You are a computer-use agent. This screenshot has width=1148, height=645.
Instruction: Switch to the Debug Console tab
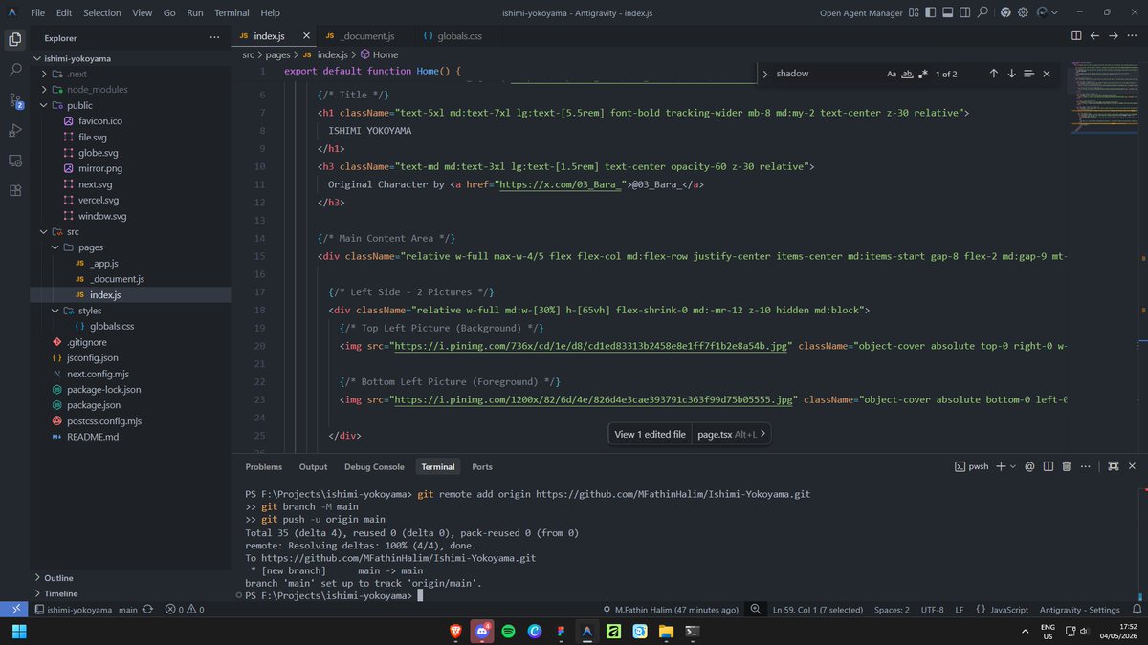[x=374, y=466]
